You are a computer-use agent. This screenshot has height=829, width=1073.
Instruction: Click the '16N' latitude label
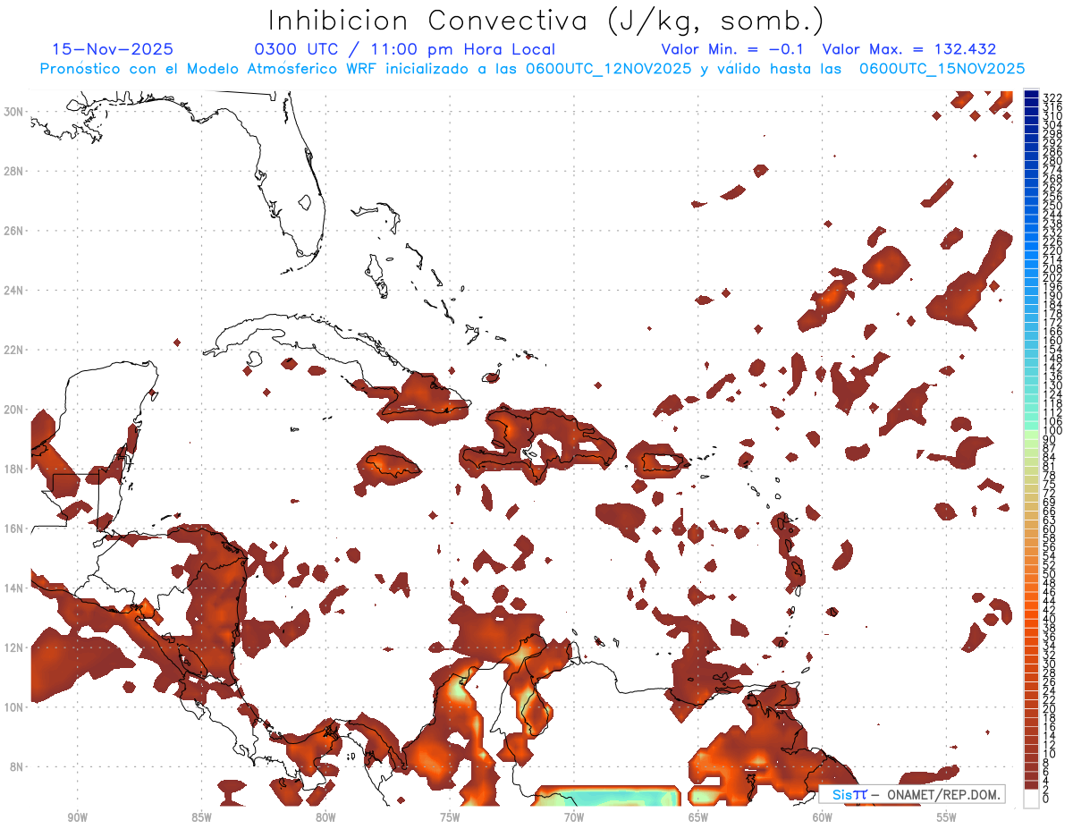click(13, 529)
